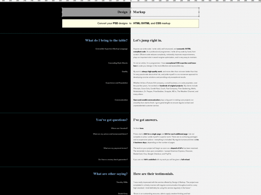The height and width of the screenshot is (195, 261).
Task: Click the 'What are other saying?' heading
Action: click(x=111, y=174)
